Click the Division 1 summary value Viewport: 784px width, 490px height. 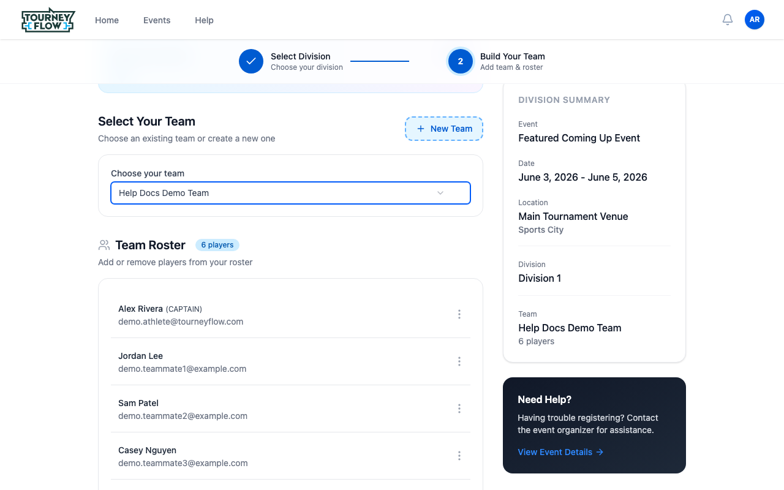click(540, 278)
